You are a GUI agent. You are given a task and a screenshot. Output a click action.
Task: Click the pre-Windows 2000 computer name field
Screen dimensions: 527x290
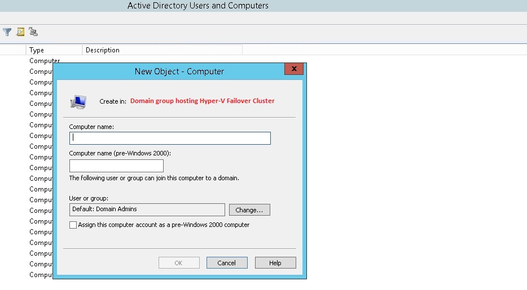click(116, 166)
